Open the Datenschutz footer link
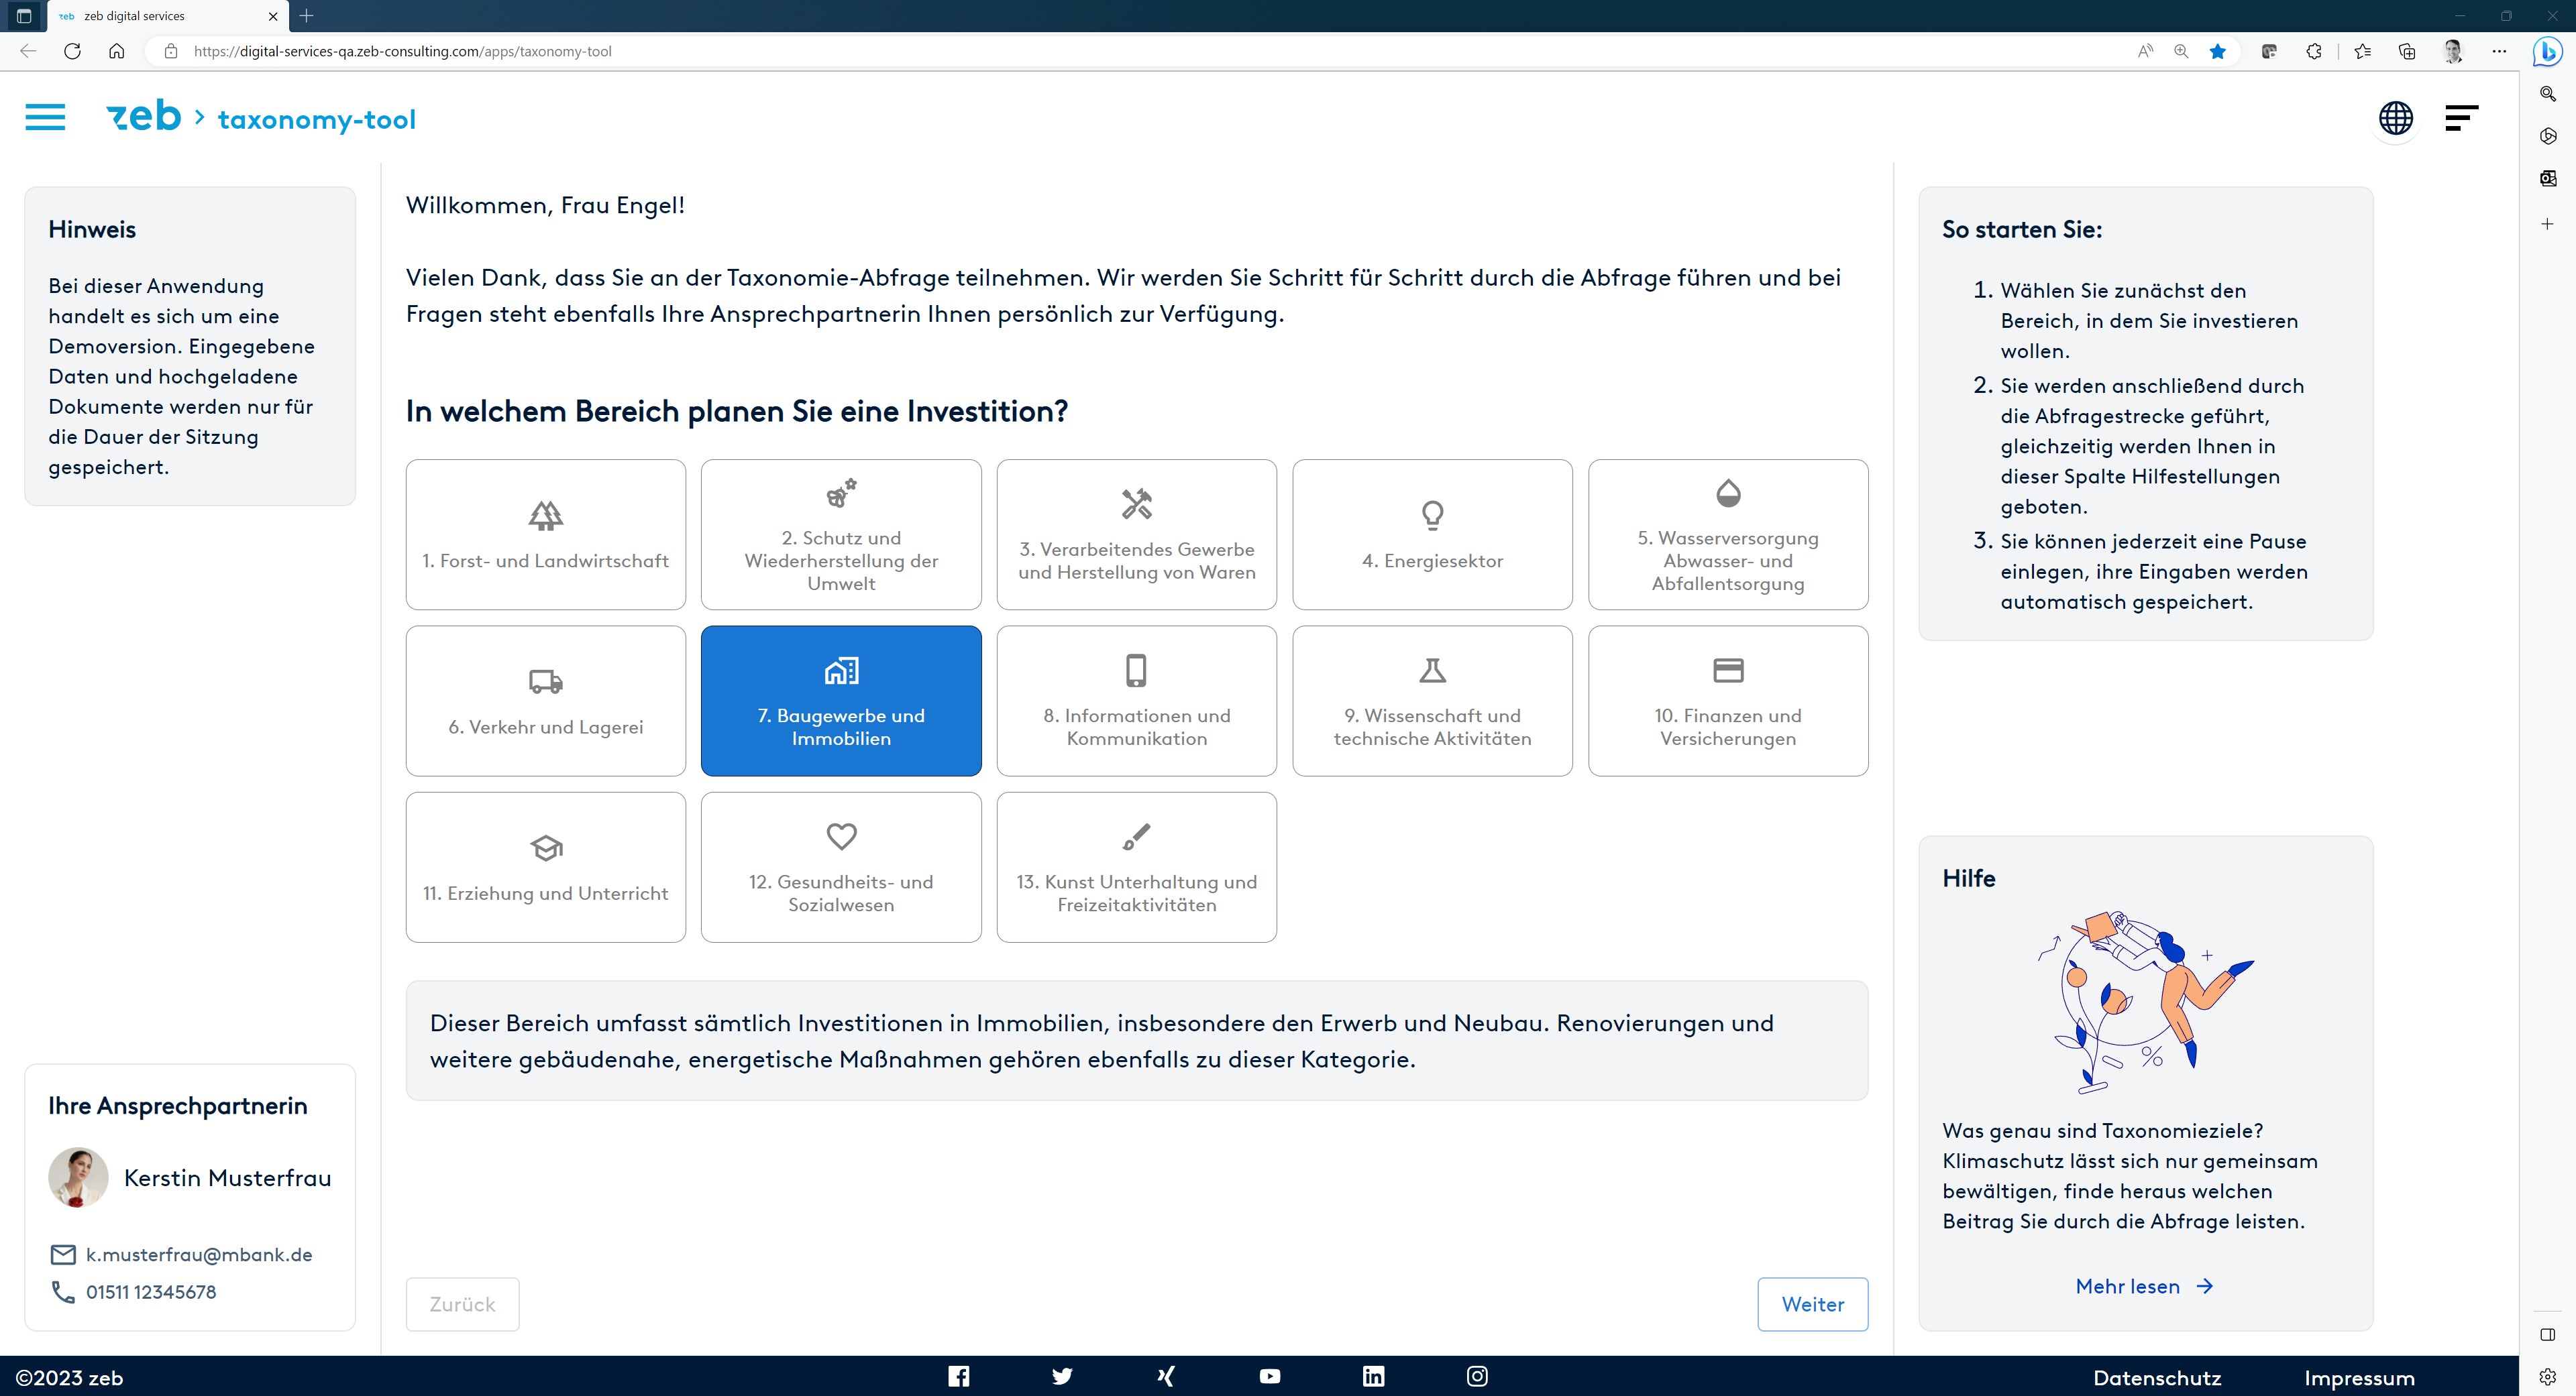The image size is (2576, 1396). pos(2157,1378)
